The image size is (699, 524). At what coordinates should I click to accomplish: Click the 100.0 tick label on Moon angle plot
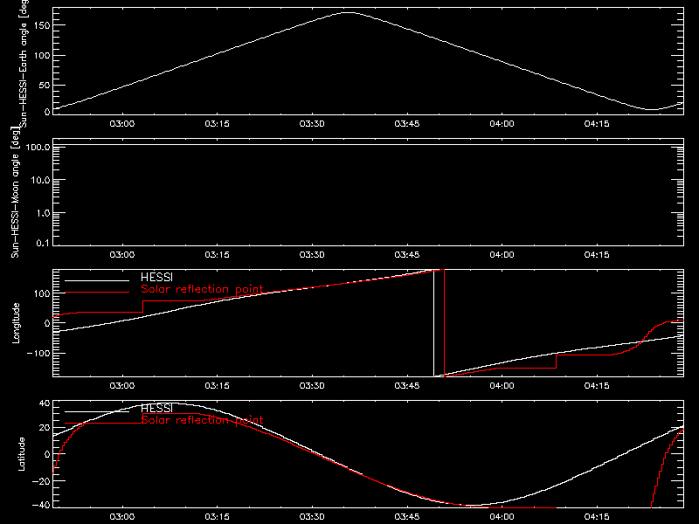click(x=38, y=147)
